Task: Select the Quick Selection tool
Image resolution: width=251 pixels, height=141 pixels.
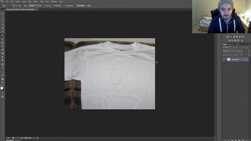Action: [x=2, y=24]
